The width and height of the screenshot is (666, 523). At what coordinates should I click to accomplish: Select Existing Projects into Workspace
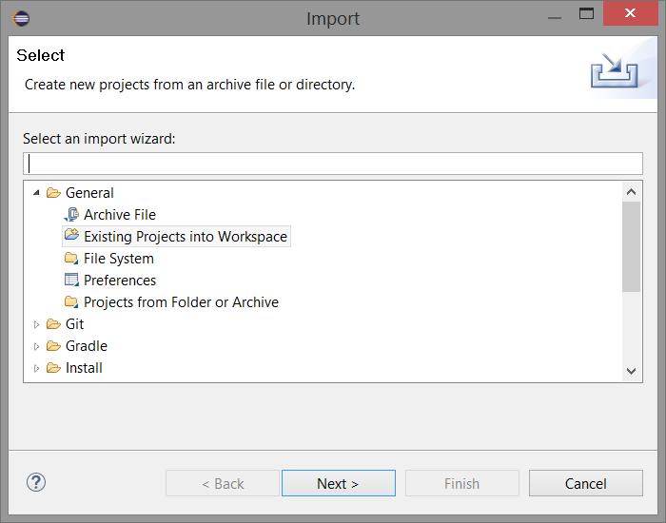point(186,237)
